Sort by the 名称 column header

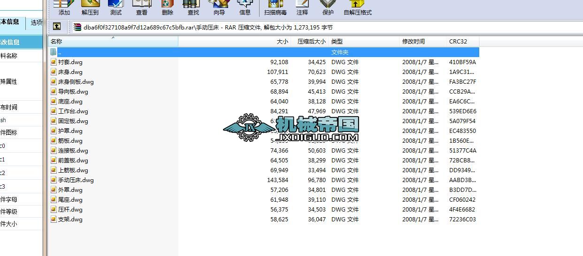[114, 42]
